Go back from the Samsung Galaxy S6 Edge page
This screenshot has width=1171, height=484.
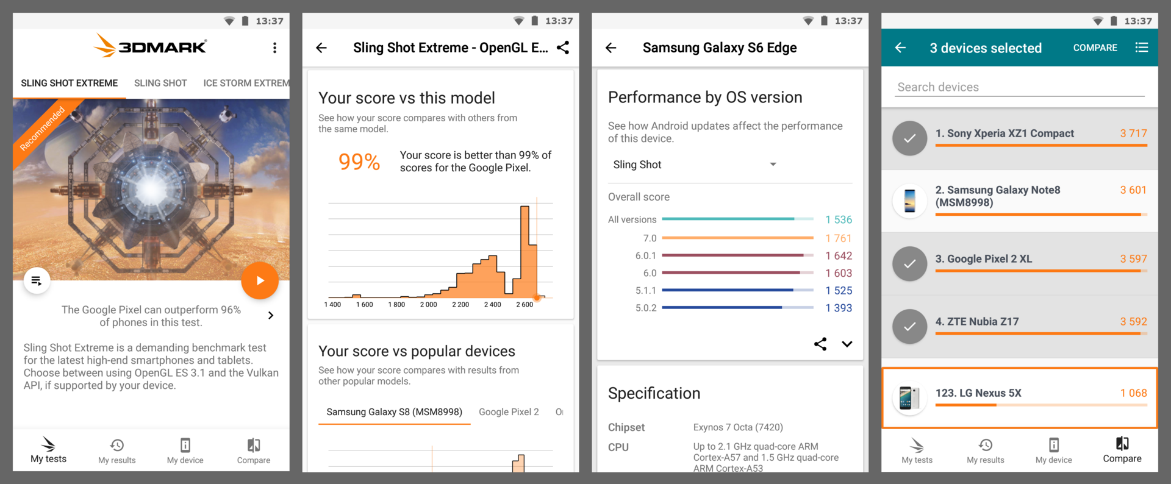point(611,48)
